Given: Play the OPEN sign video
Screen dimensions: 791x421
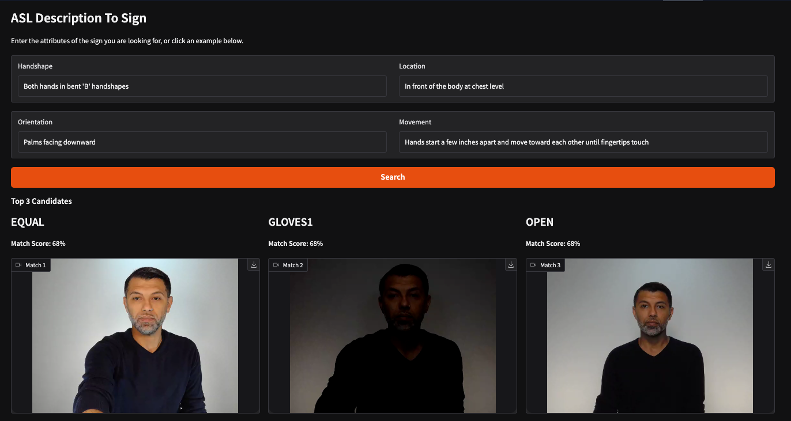Looking at the screenshot, I should (x=650, y=340).
